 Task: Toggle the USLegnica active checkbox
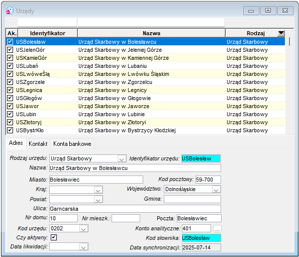pos(10,90)
